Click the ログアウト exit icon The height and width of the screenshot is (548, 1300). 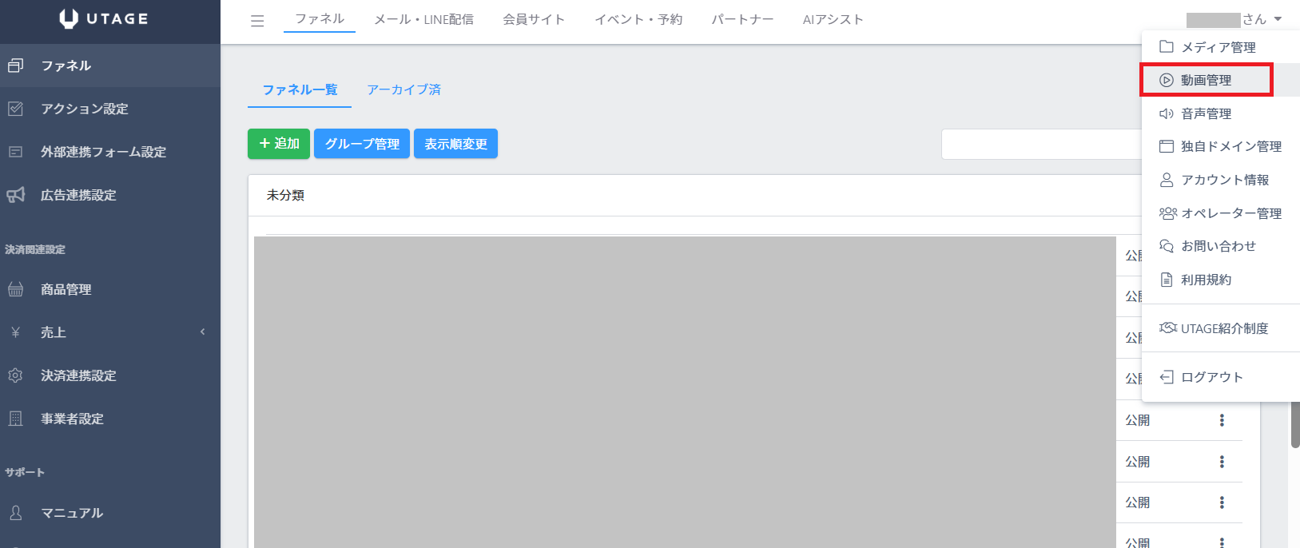pos(1167,377)
